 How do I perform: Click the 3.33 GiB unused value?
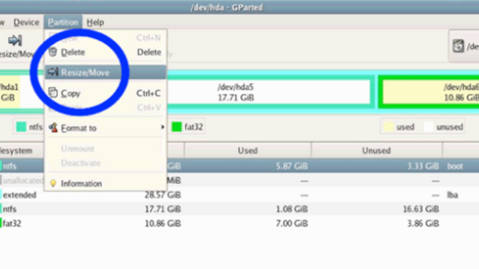pos(424,166)
